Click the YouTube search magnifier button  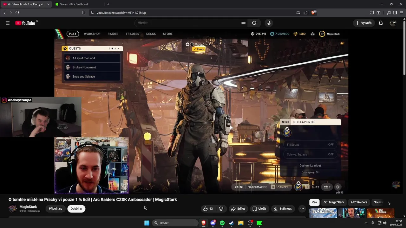(x=254, y=23)
